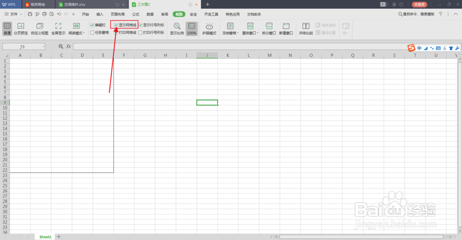Click the fx insert function icon
Viewport: 462px width, 240px height.
[x=68, y=46]
